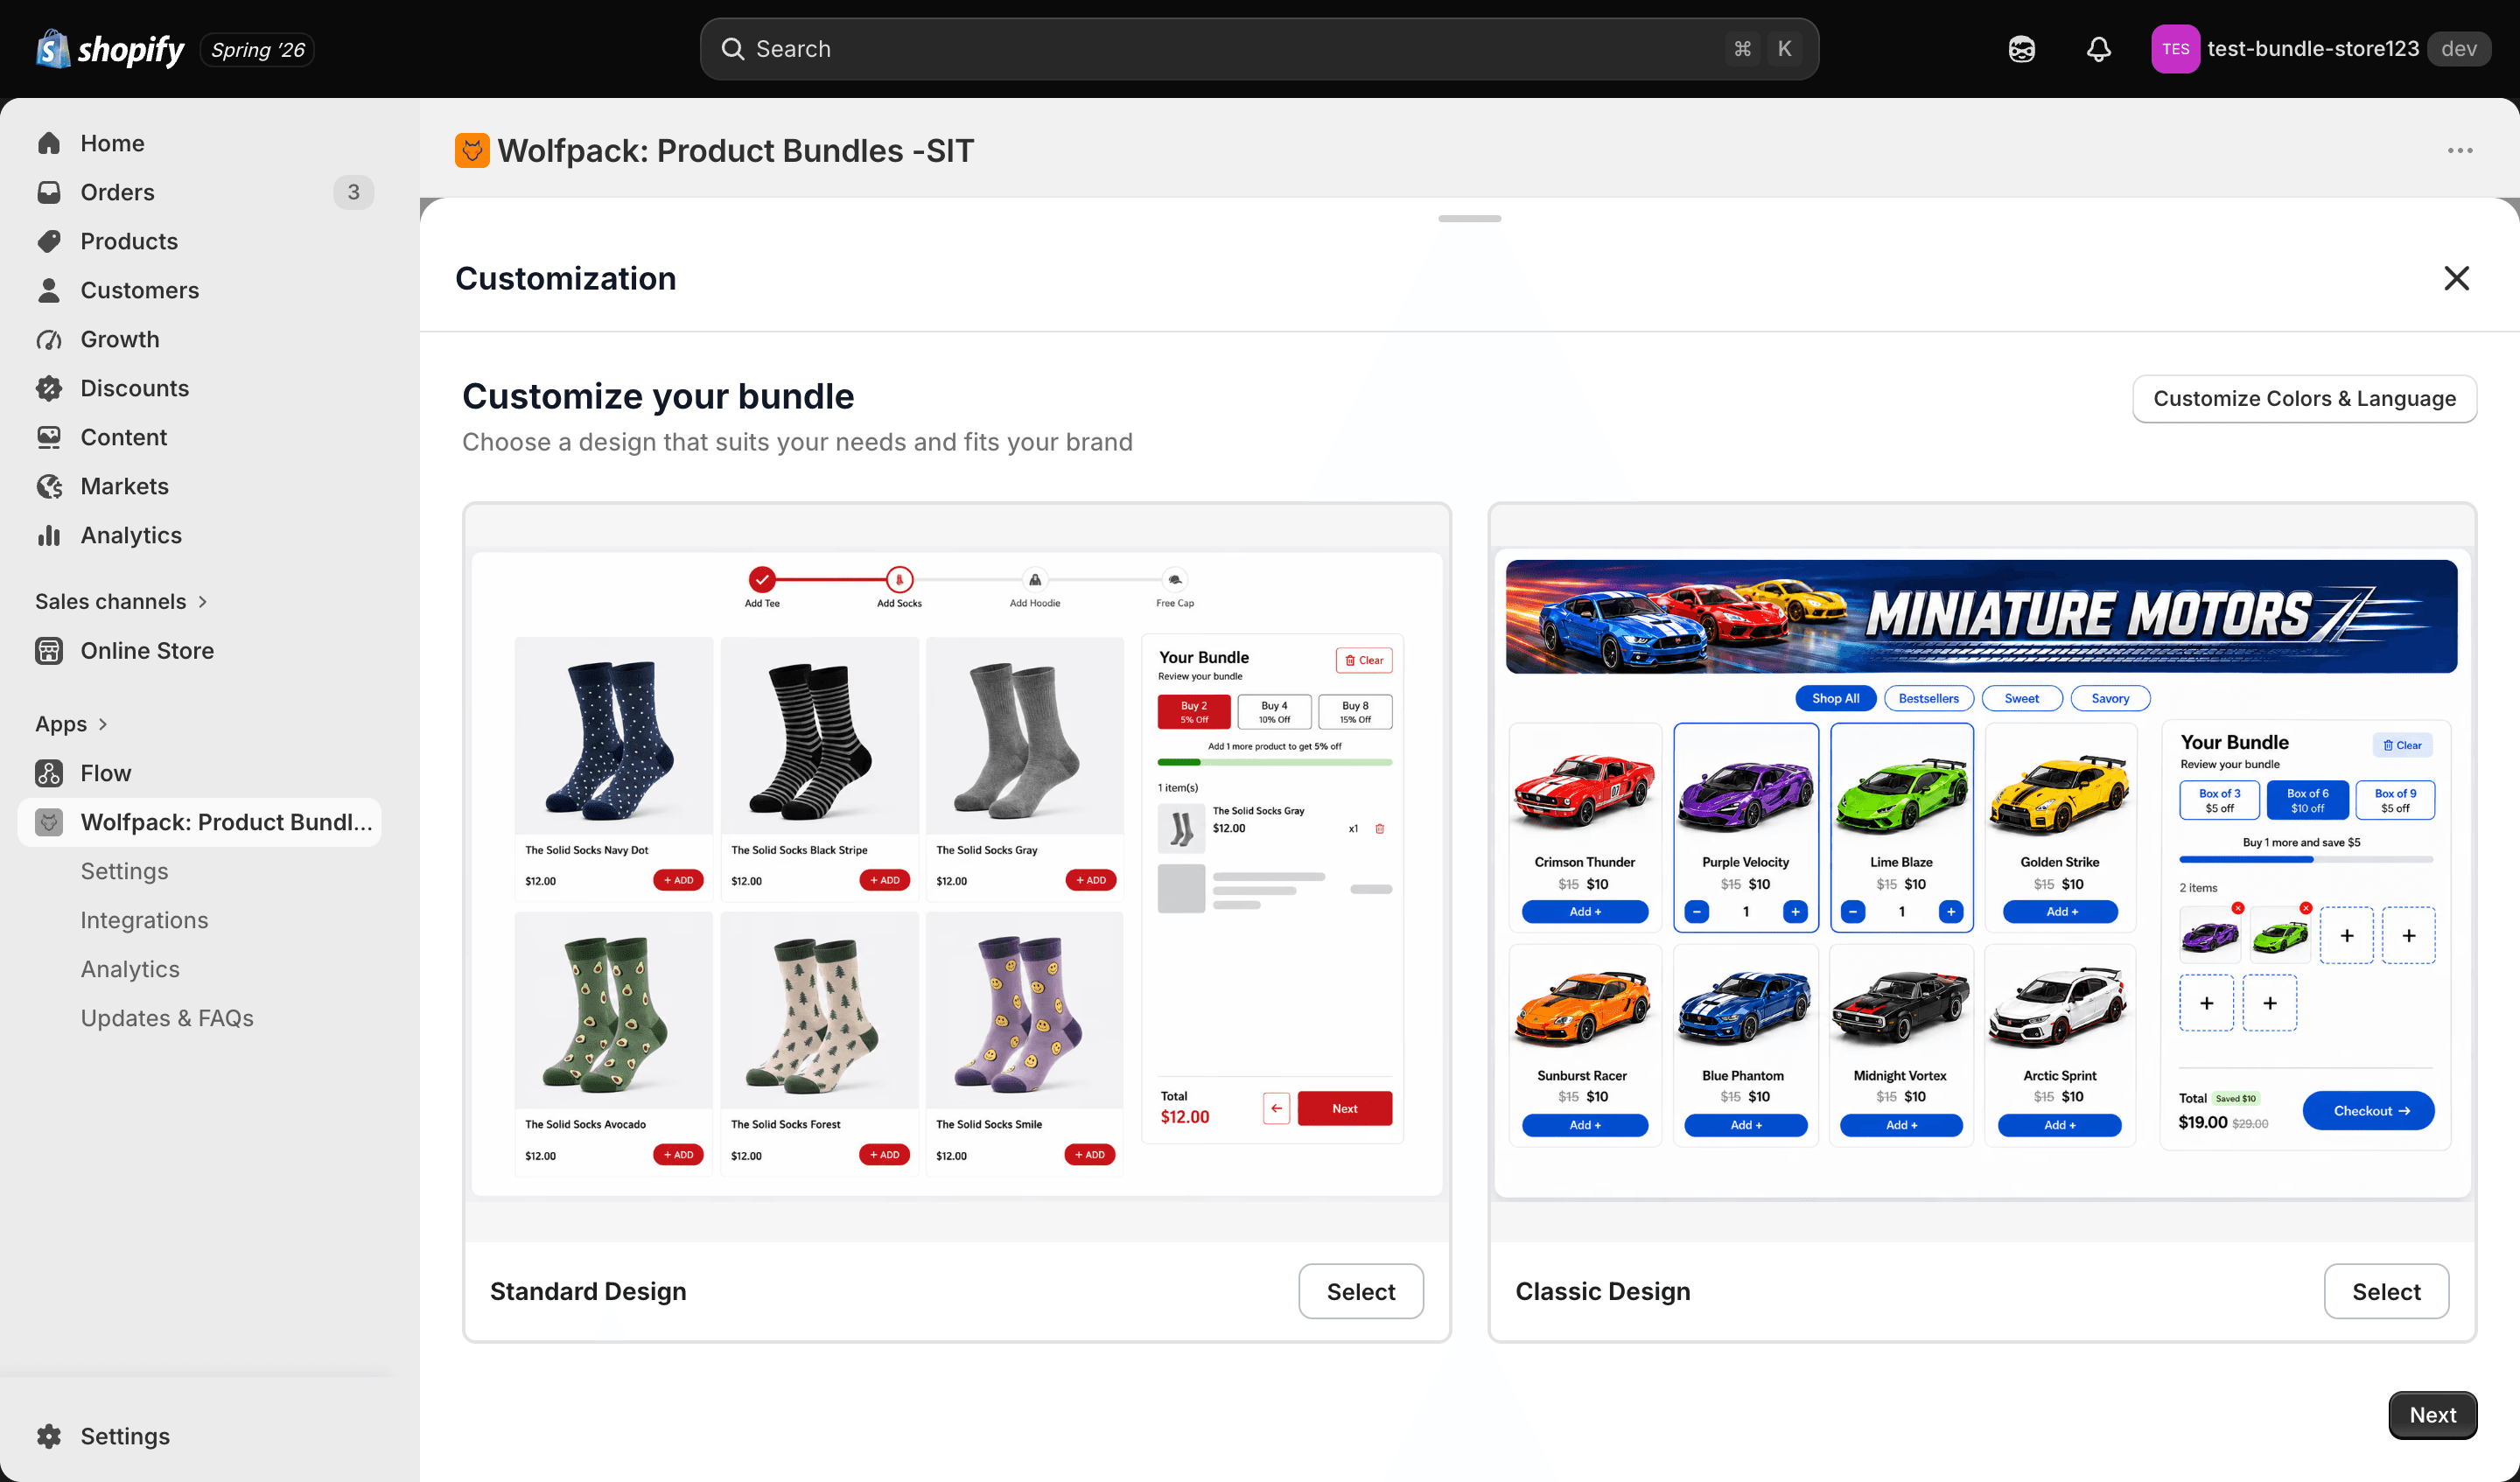The width and height of the screenshot is (2520, 1482).
Task: Open Customize Colors & Language
Action: (2304, 399)
